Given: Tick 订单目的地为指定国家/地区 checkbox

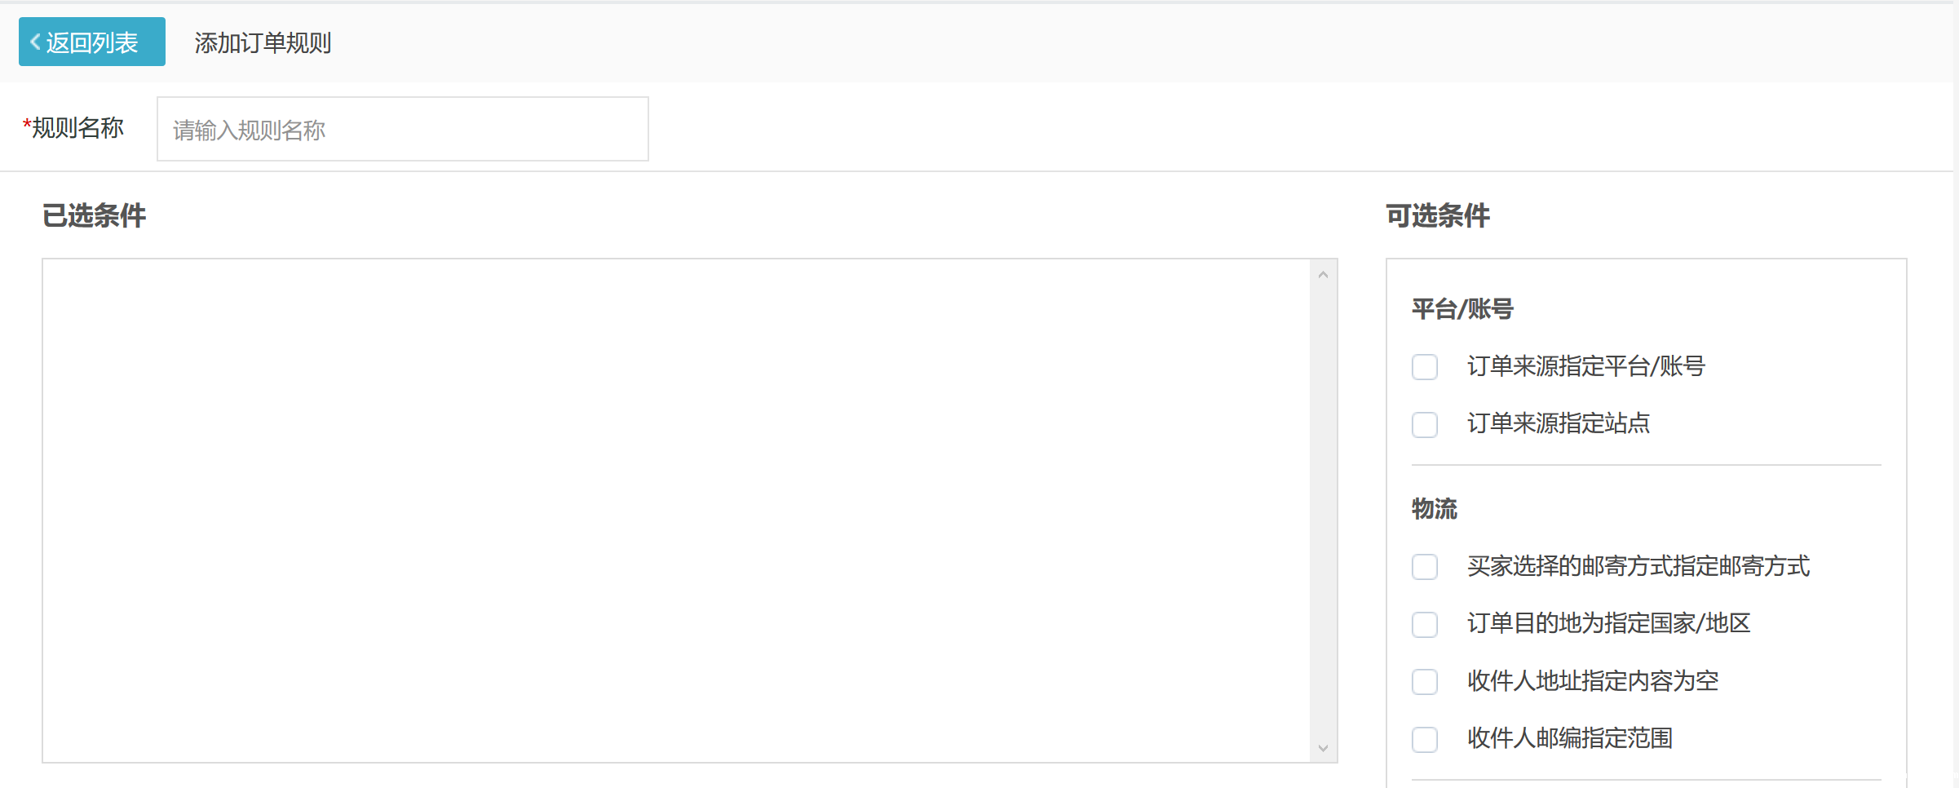Looking at the screenshot, I should (1424, 624).
